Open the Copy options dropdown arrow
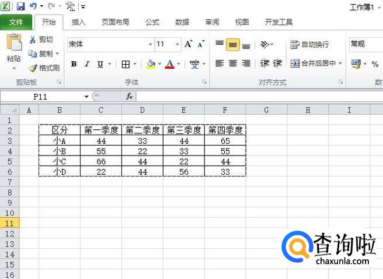This screenshot has height=279, width=383. coord(57,54)
